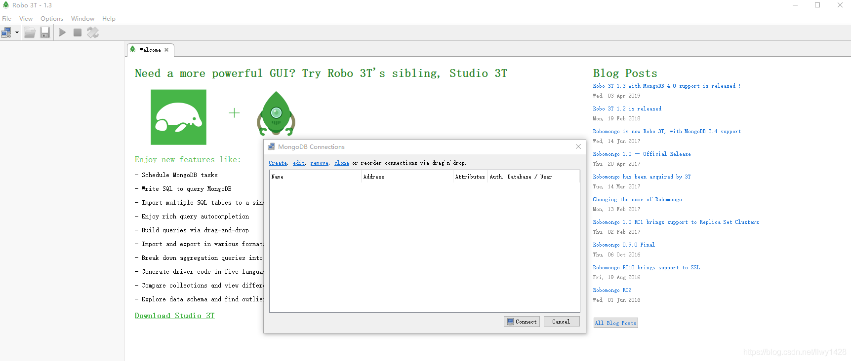Viewport: 851px width, 361px height.
Task: Open Robo 3T 1.2 is released post
Action: 627,109
